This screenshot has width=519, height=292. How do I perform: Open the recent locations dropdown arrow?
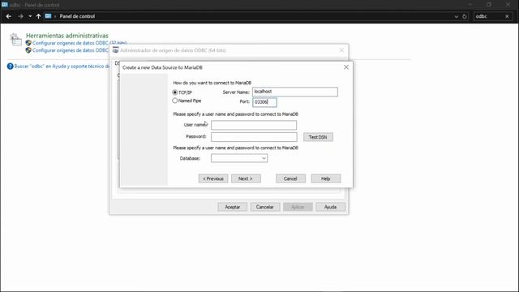pos(30,16)
